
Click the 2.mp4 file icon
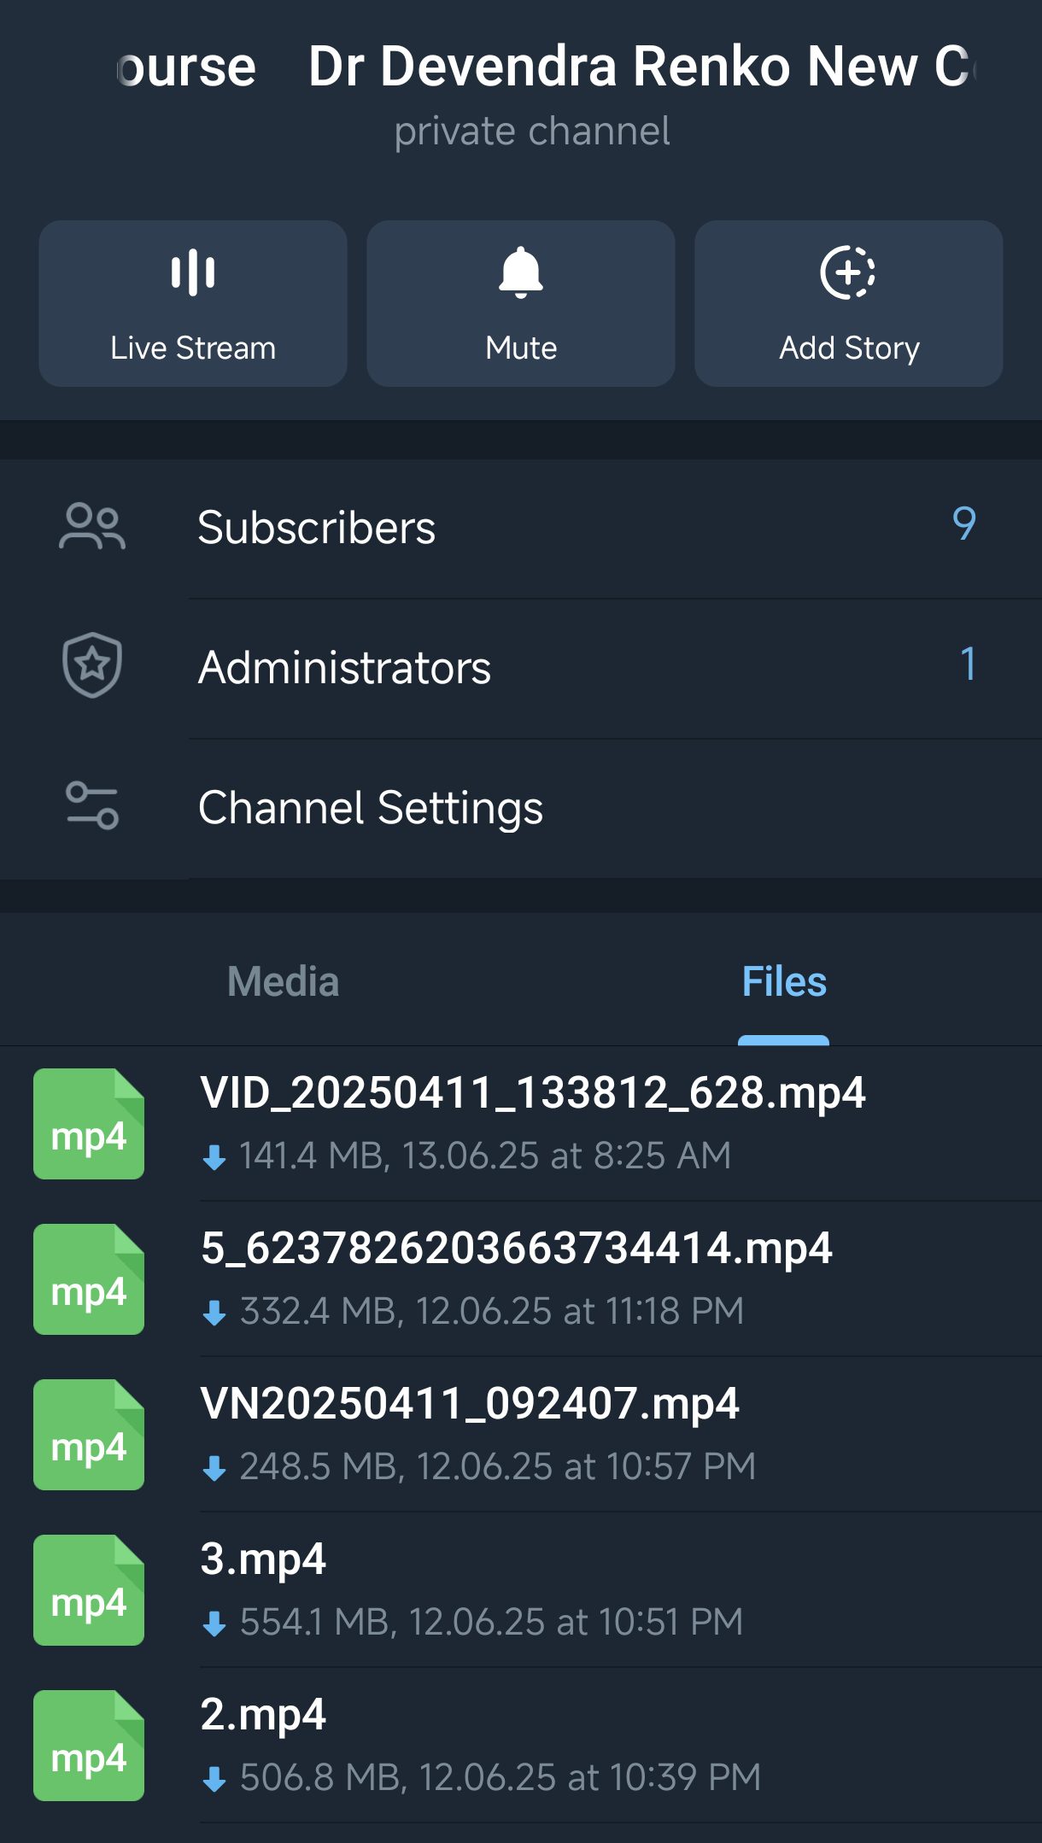89,1746
